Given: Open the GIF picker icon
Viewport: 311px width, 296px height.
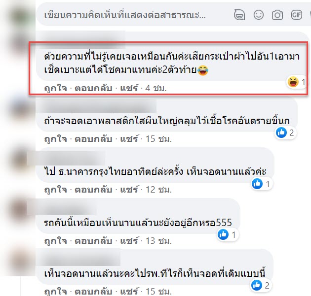Looking at the screenshot, I should (297, 15).
